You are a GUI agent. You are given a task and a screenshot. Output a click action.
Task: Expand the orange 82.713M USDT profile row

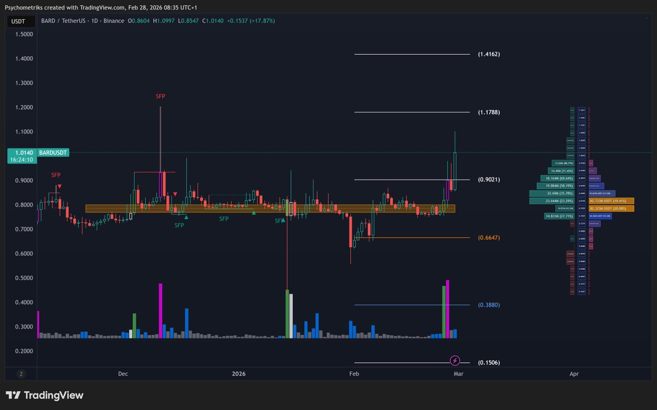[607, 201]
